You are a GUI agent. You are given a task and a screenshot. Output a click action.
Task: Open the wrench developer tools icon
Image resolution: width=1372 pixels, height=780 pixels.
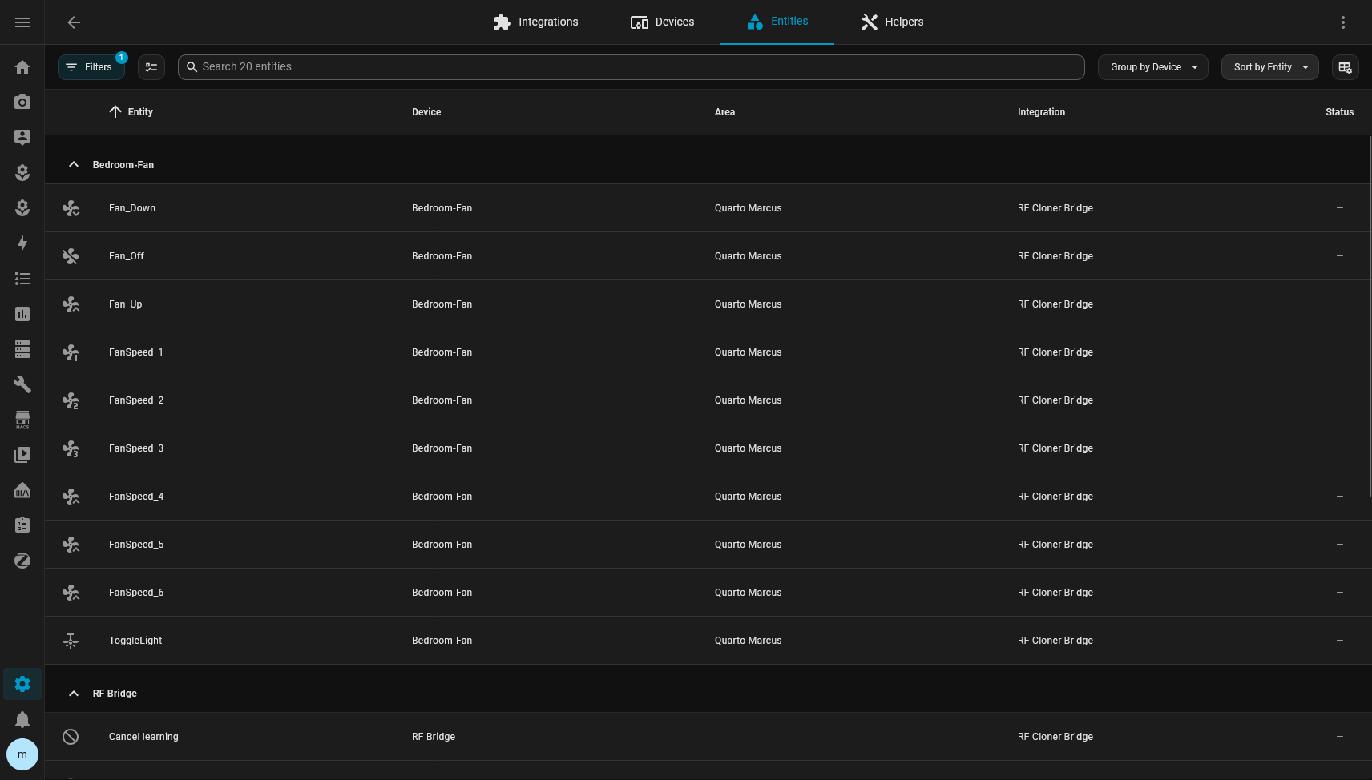[x=22, y=384]
